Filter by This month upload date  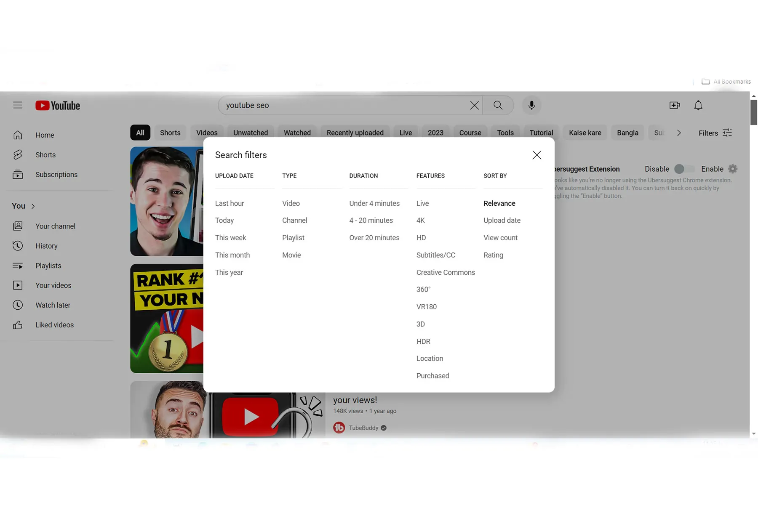[x=232, y=255]
